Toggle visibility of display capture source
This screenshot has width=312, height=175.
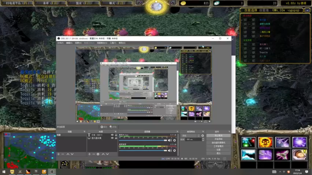(x=112, y=138)
